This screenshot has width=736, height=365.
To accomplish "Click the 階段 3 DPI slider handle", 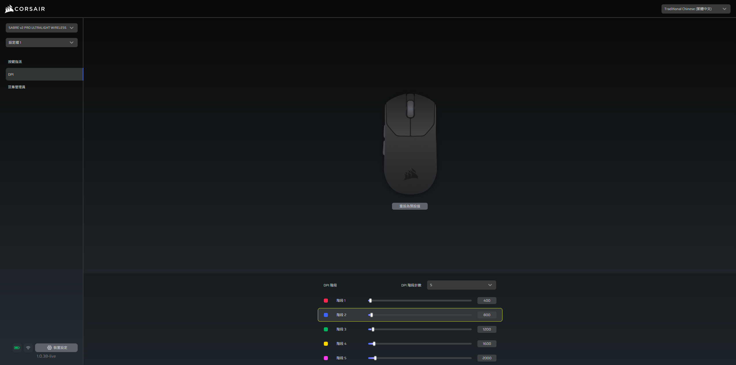I will tap(373, 329).
